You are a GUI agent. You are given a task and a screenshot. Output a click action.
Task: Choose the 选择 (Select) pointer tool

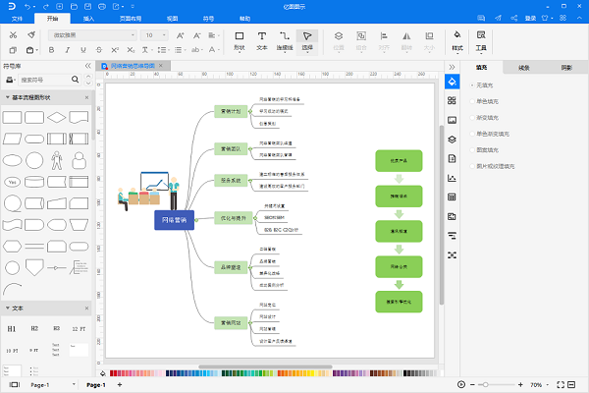[306, 38]
